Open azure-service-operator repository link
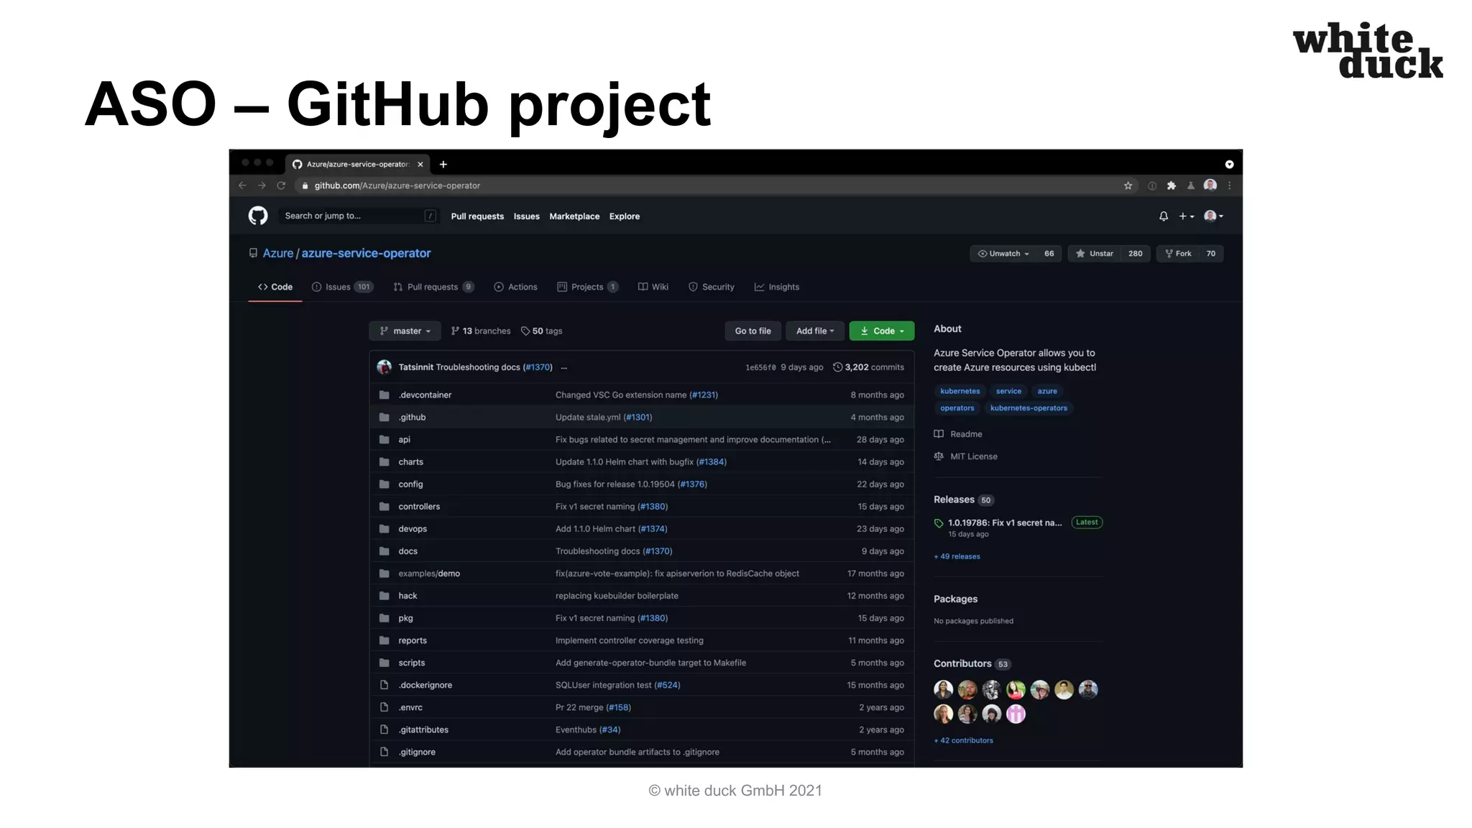1472x828 pixels. tap(366, 253)
